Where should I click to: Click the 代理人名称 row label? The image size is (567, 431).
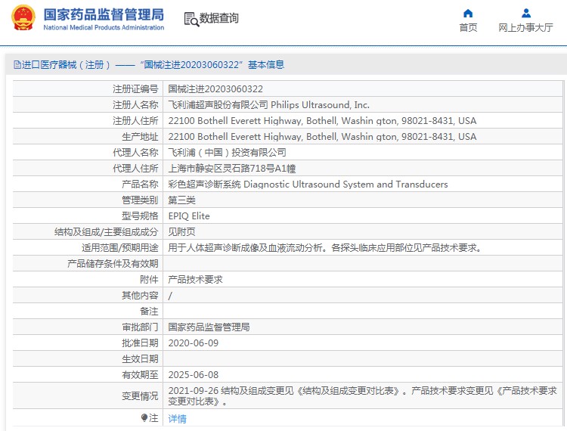[x=135, y=153]
